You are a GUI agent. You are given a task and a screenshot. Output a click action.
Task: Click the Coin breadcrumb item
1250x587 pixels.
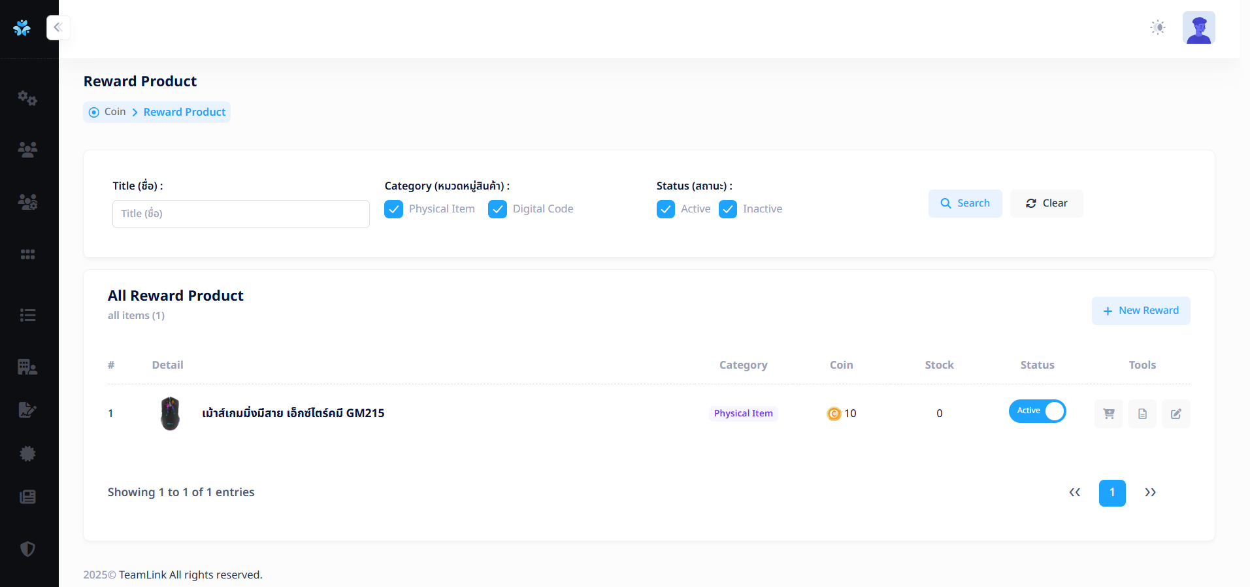click(115, 112)
